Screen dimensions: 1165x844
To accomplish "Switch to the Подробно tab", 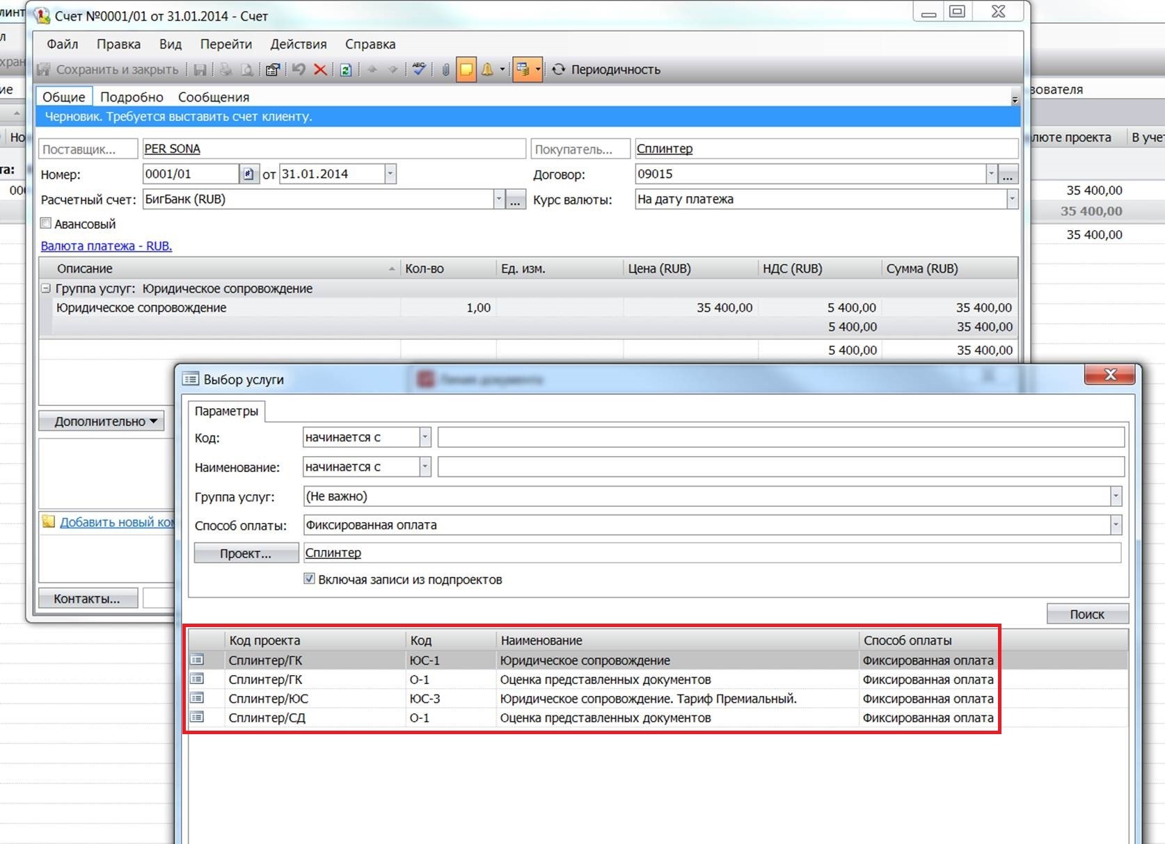I will point(132,97).
